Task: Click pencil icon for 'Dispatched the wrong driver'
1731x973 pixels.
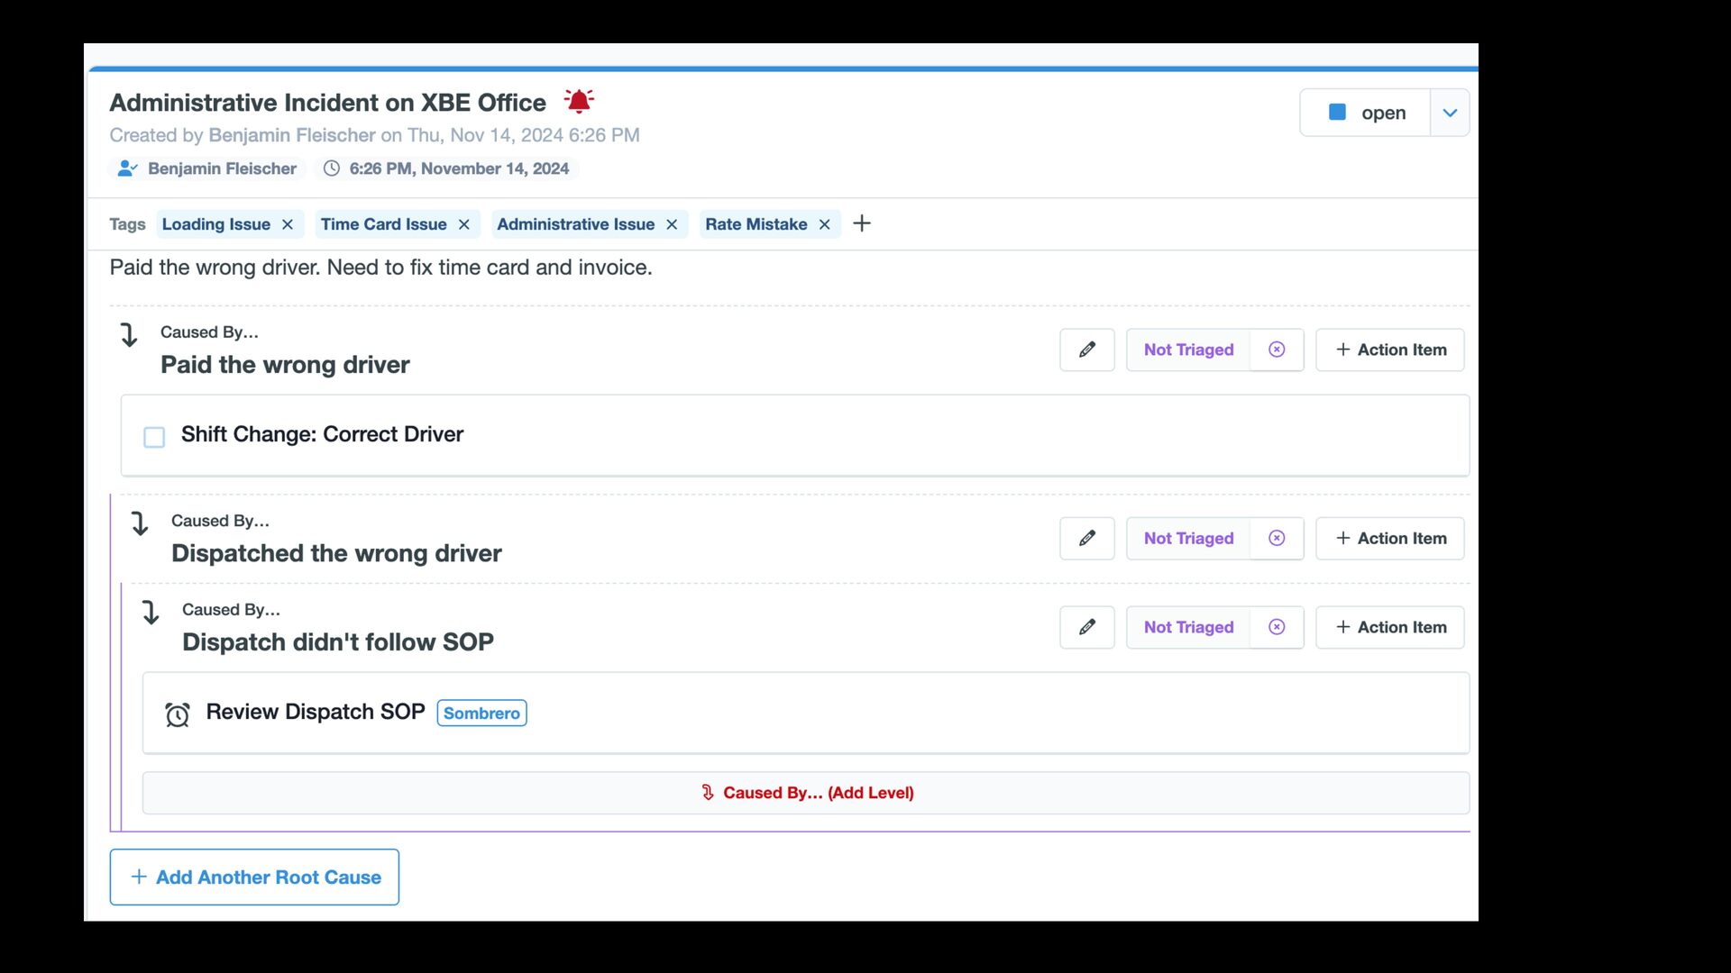Action: [x=1086, y=538]
